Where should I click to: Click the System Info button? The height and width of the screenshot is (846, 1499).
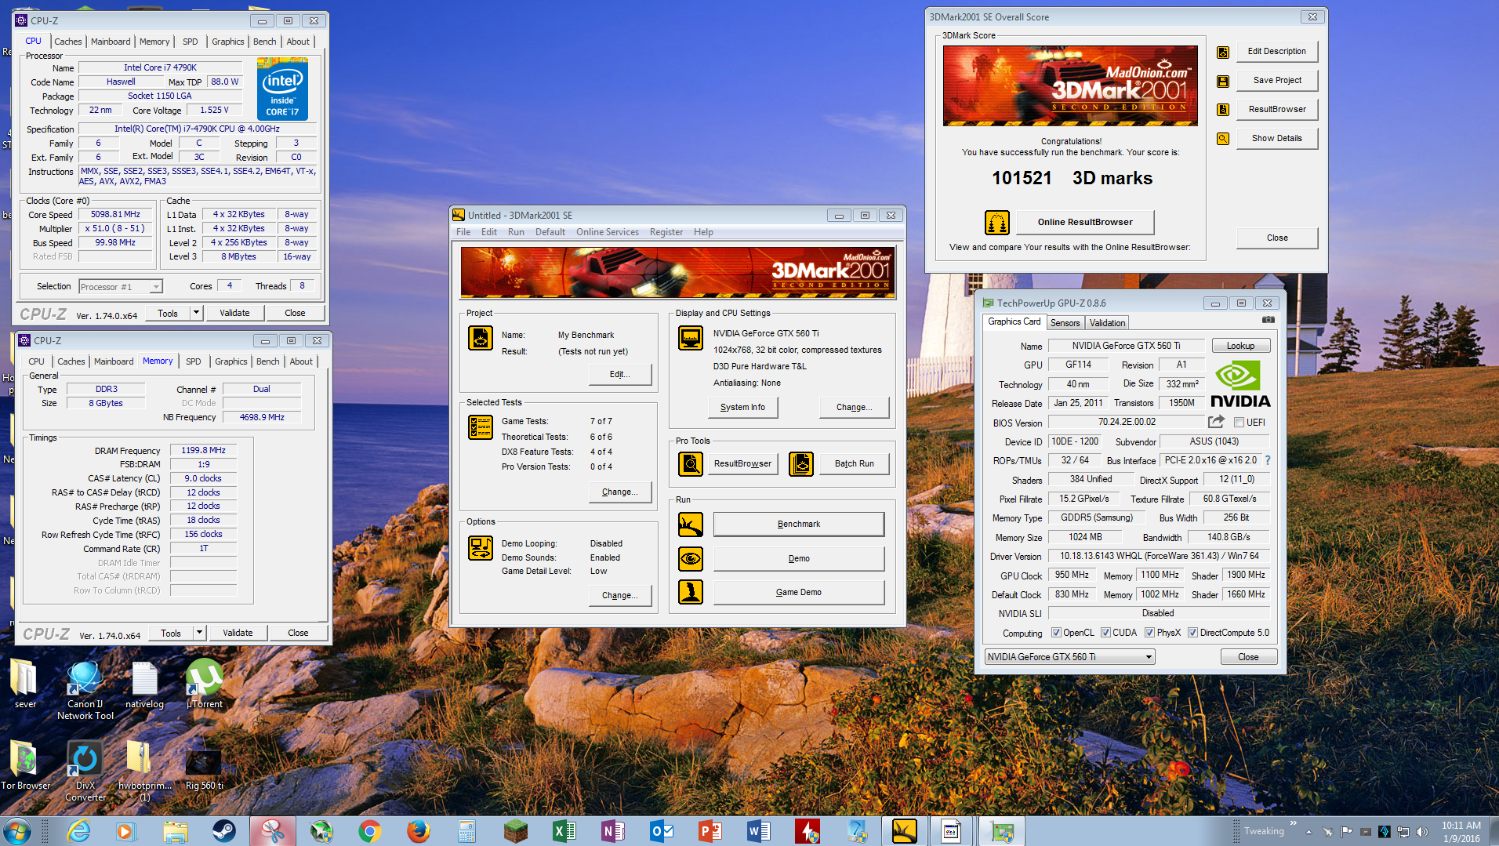[742, 408]
